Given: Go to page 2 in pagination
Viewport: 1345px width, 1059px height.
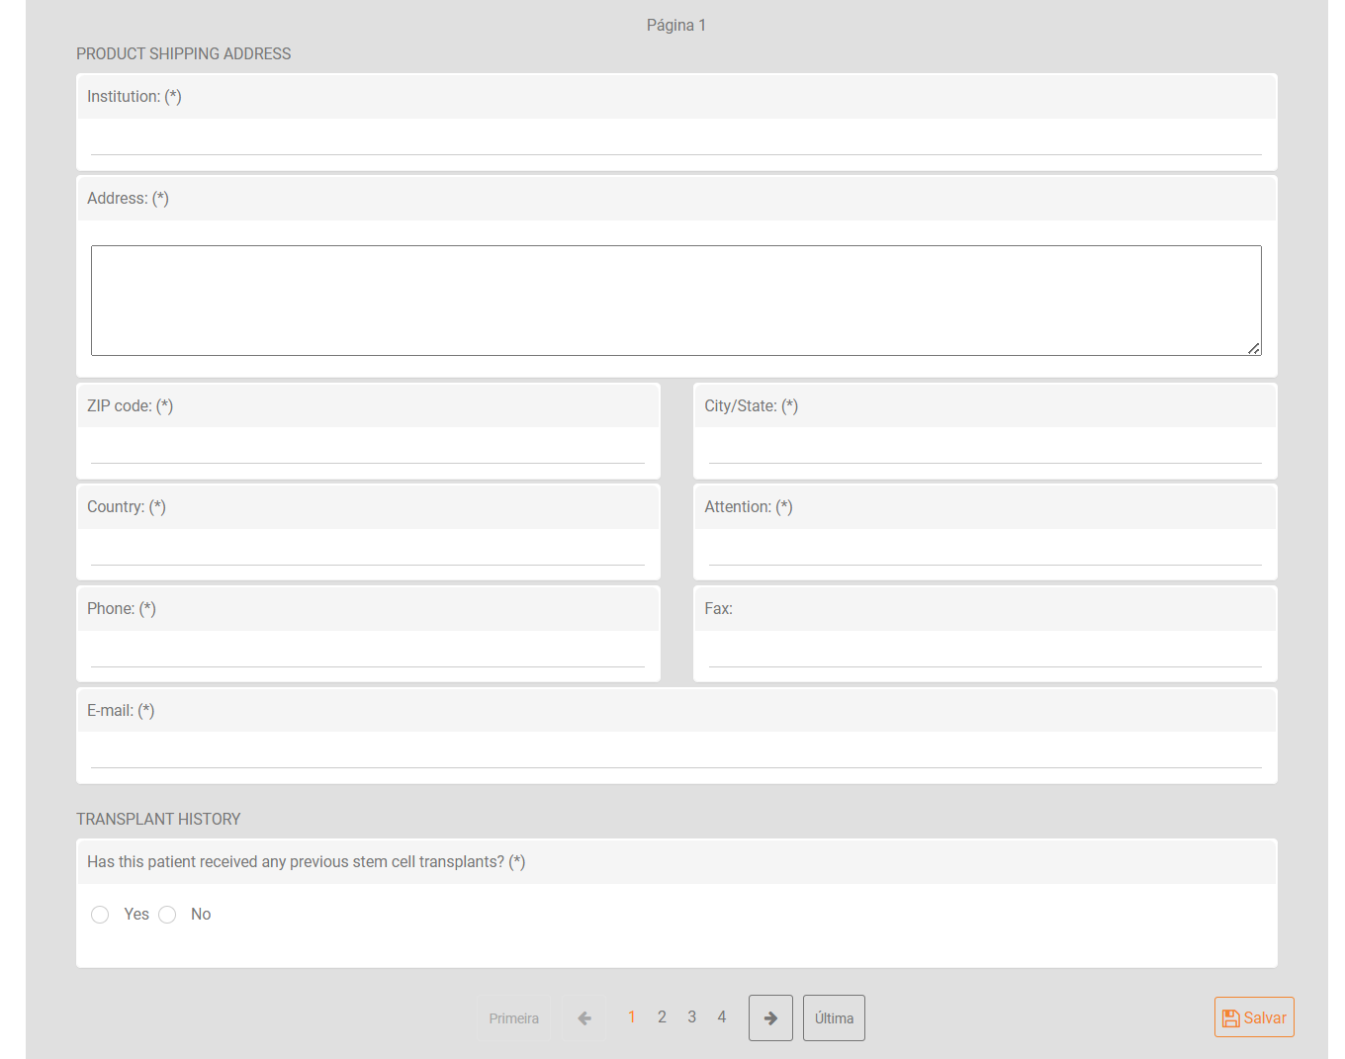Looking at the screenshot, I should click(x=662, y=1016).
